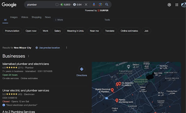
Task: Click the Nawaz plumbing work map pin
Action: click(x=117, y=100)
